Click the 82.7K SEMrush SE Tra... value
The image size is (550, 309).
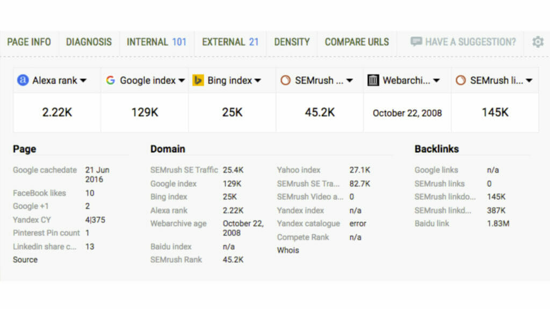click(360, 183)
